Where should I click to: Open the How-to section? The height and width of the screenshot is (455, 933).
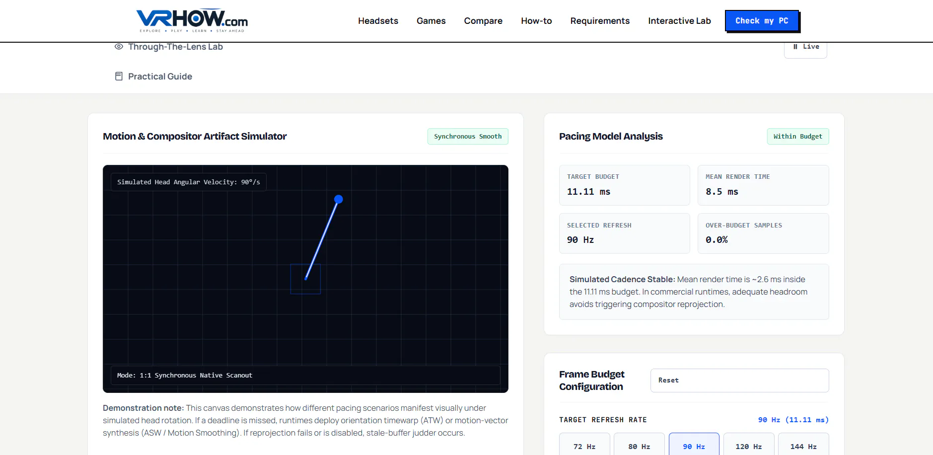pyautogui.click(x=536, y=21)
